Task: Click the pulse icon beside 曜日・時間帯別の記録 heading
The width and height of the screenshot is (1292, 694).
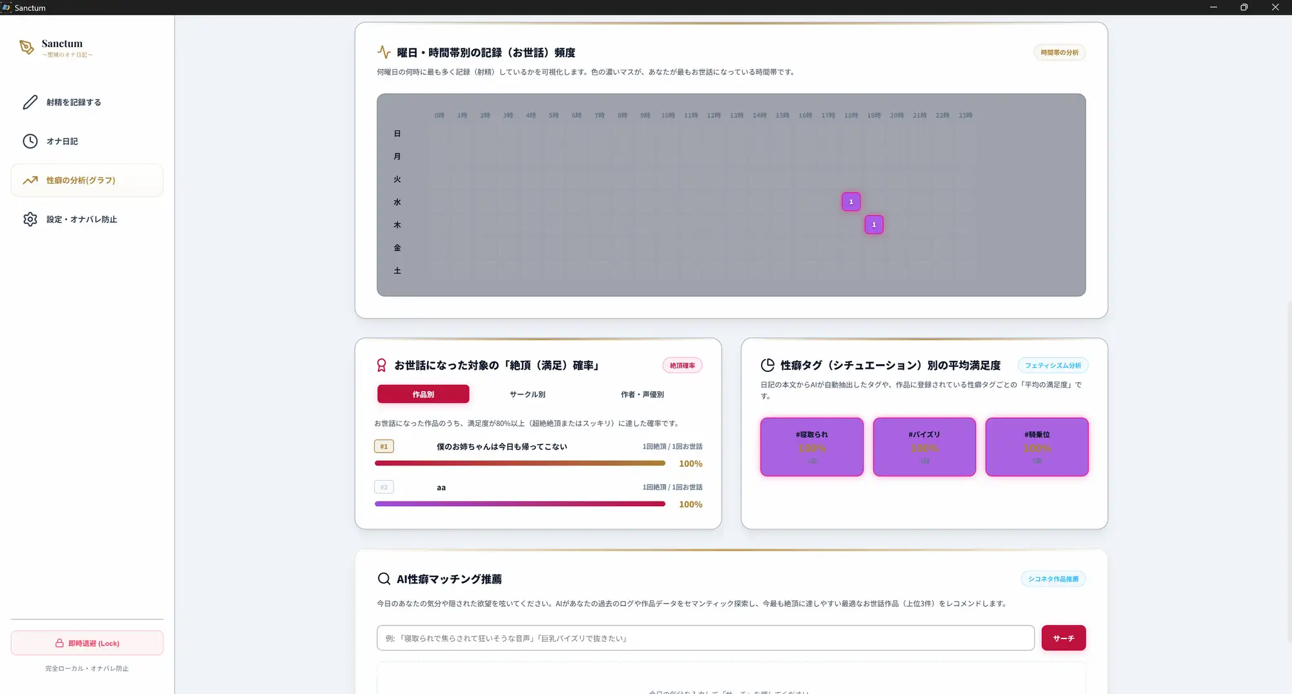Action: click(x=384, y=52)
